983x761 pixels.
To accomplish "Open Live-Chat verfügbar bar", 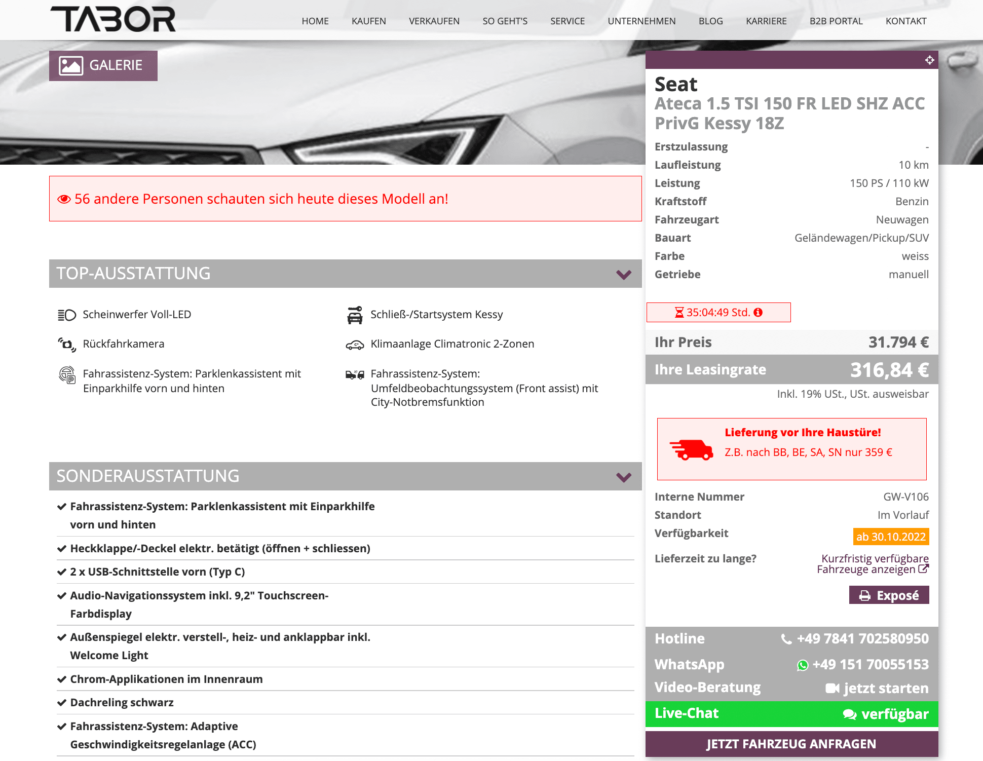I will click(x=792, y=714).
